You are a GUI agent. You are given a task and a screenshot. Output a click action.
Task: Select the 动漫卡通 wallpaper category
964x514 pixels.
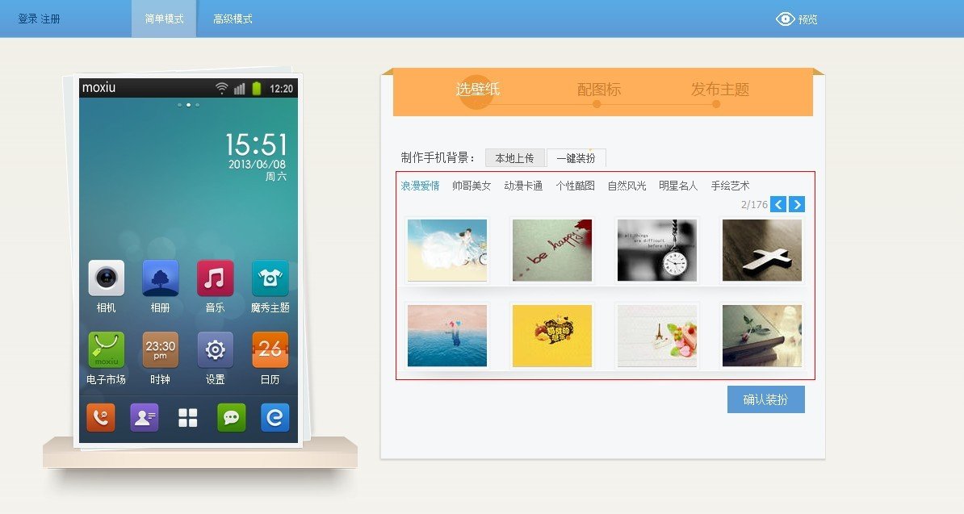coord(523,186)
